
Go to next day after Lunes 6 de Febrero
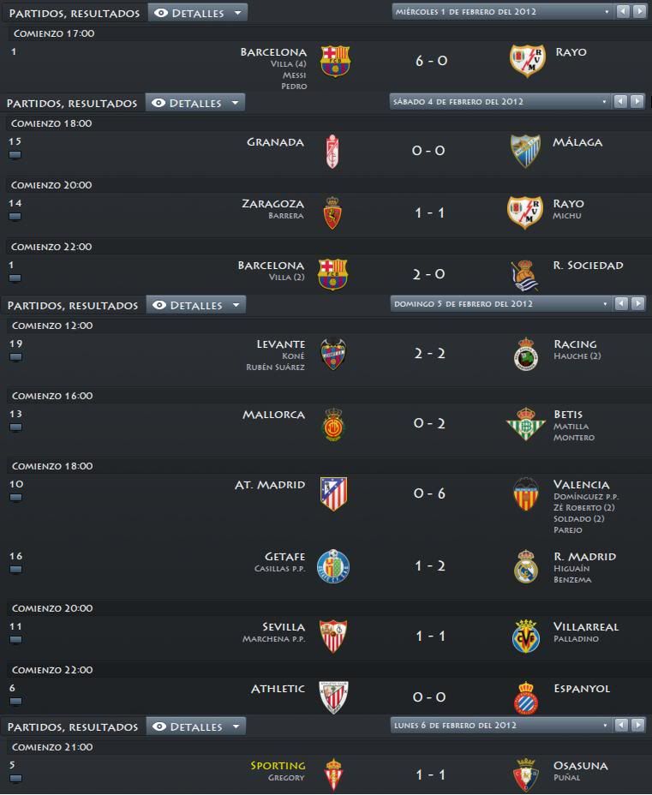pos(637,725)
